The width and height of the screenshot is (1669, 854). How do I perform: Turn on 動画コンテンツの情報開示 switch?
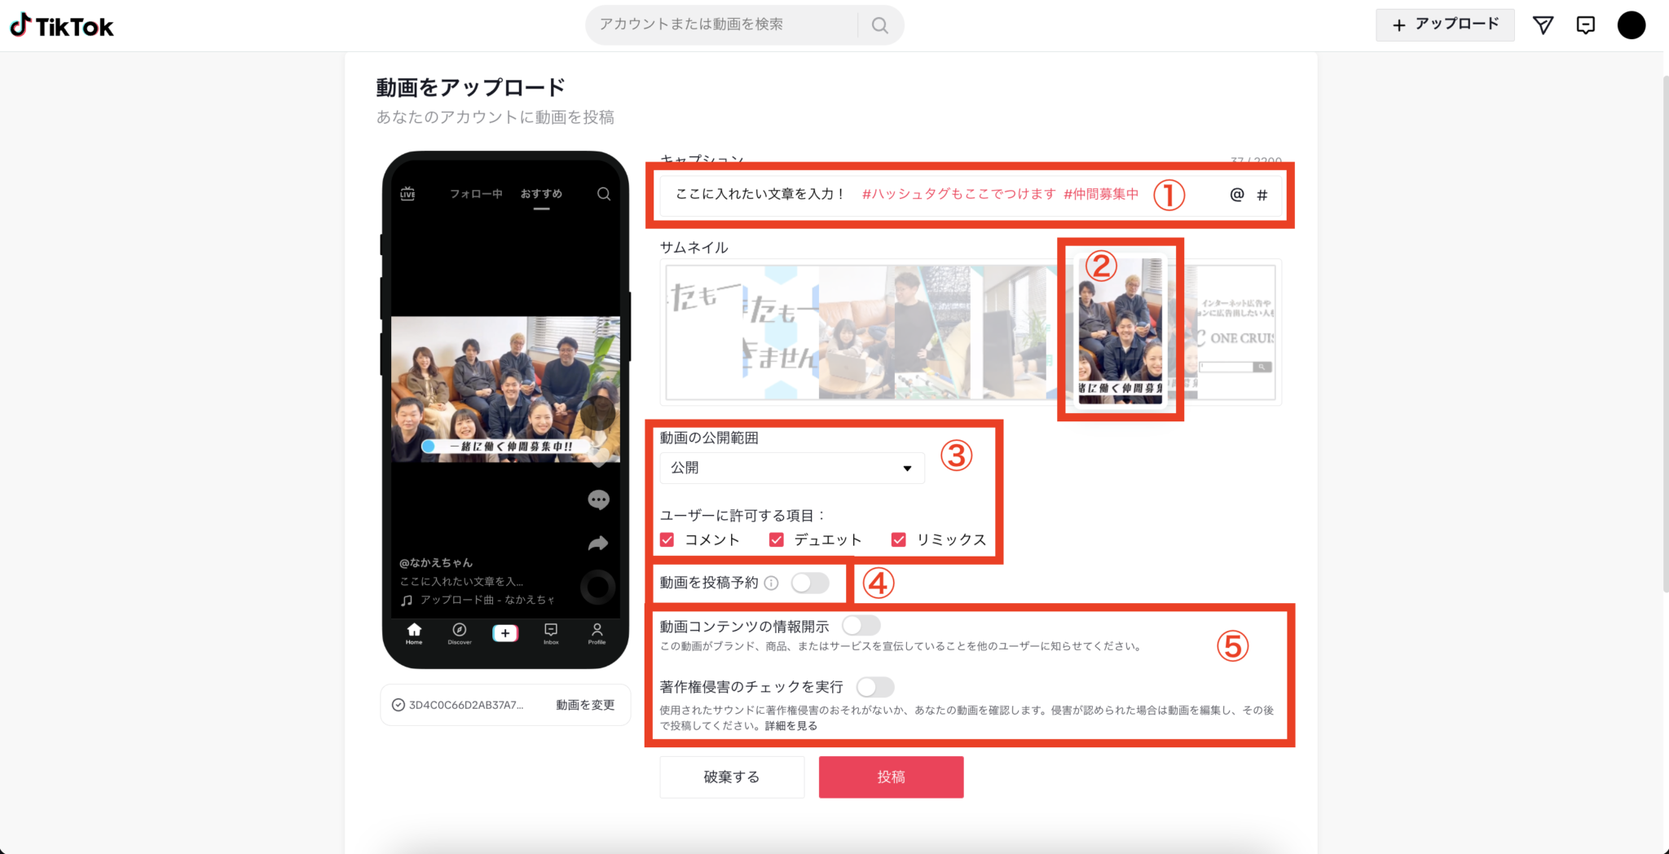pyautogui.click(x=861, y=625)
